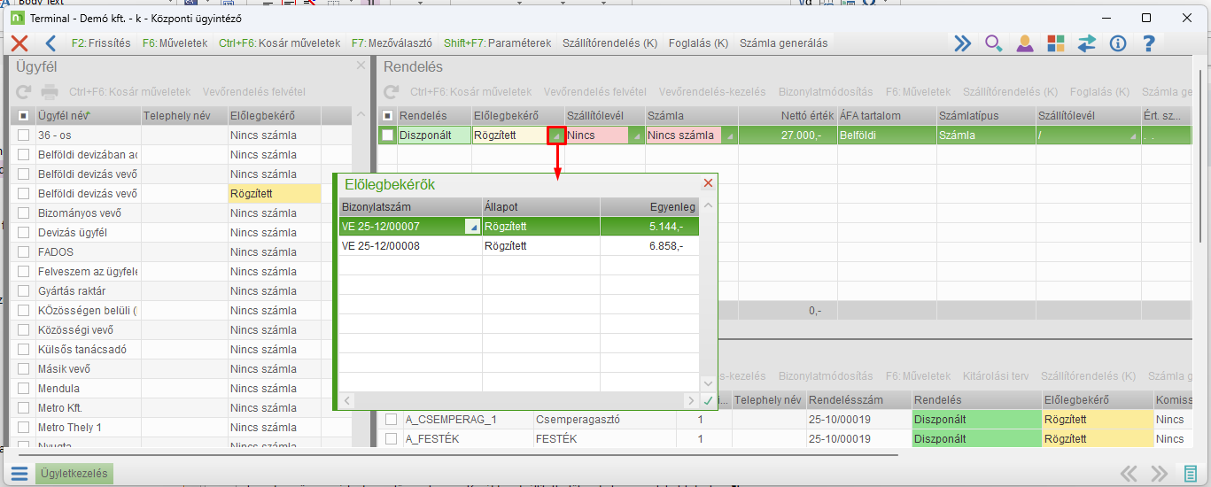Sort by Ügyfél név column header

click(x=88, y=116)
